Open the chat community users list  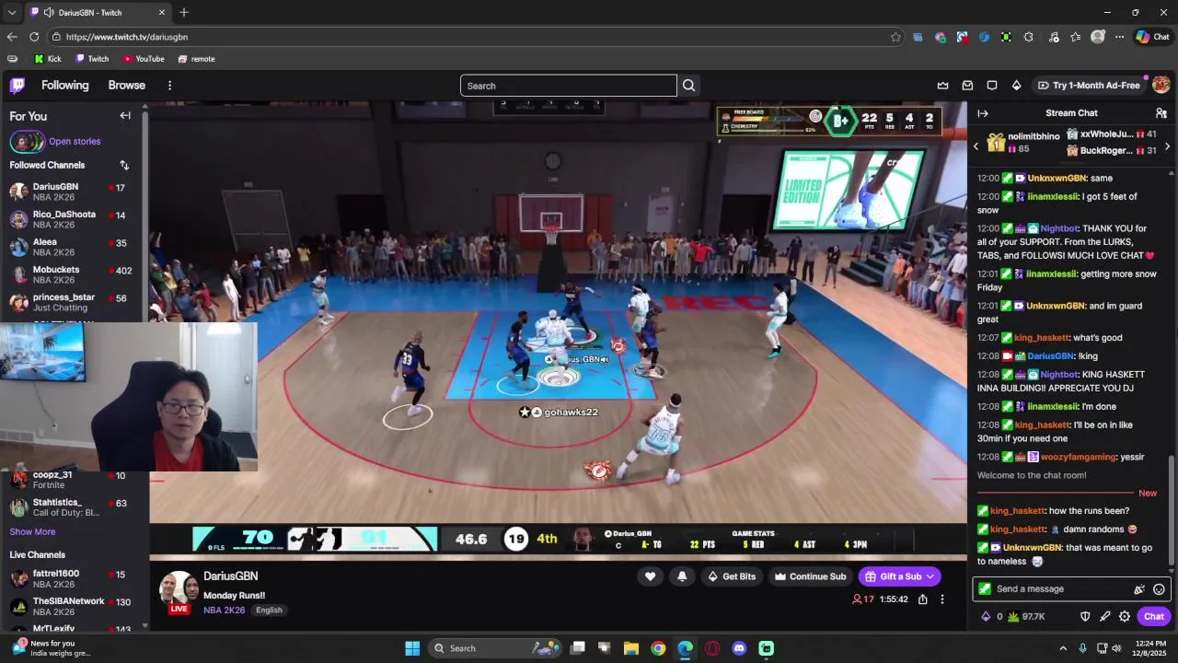(x=1161, y=113)
